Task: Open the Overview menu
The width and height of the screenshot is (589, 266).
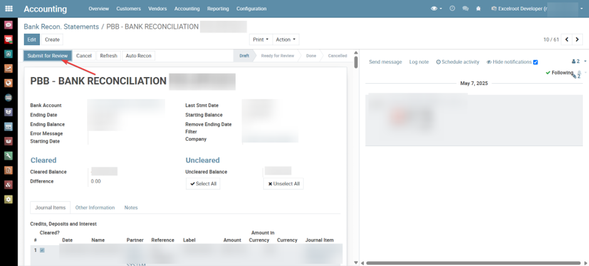Action: (x=99, y=9)
